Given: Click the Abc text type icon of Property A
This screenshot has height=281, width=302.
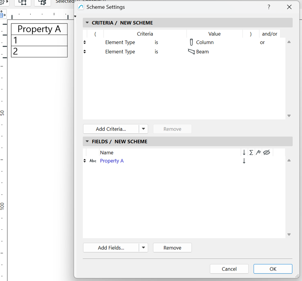Looking at the screenshot, I should [93, 161].
